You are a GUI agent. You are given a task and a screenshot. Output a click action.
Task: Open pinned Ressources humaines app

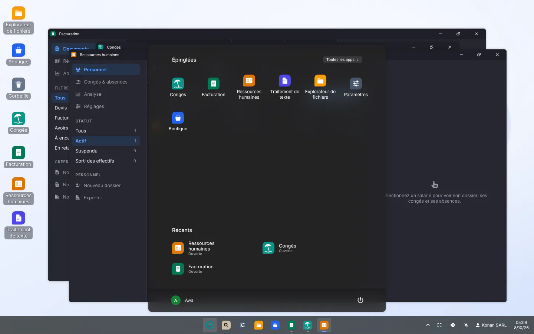pos(249,88)
